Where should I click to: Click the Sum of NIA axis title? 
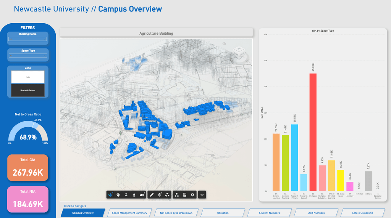coord(262,113)
